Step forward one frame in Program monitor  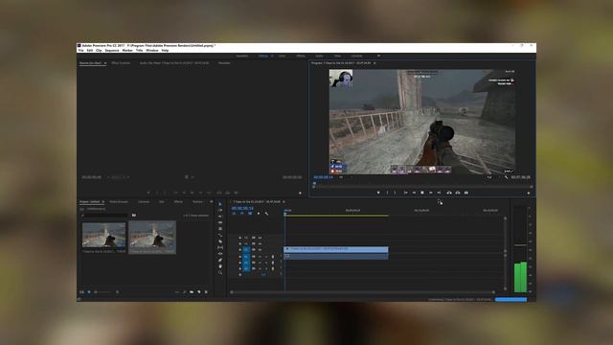pos(431,193)
